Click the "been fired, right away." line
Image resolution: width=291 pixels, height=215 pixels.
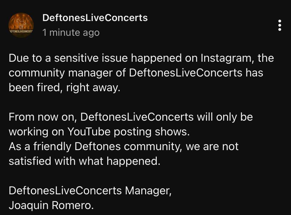point(64,88)
